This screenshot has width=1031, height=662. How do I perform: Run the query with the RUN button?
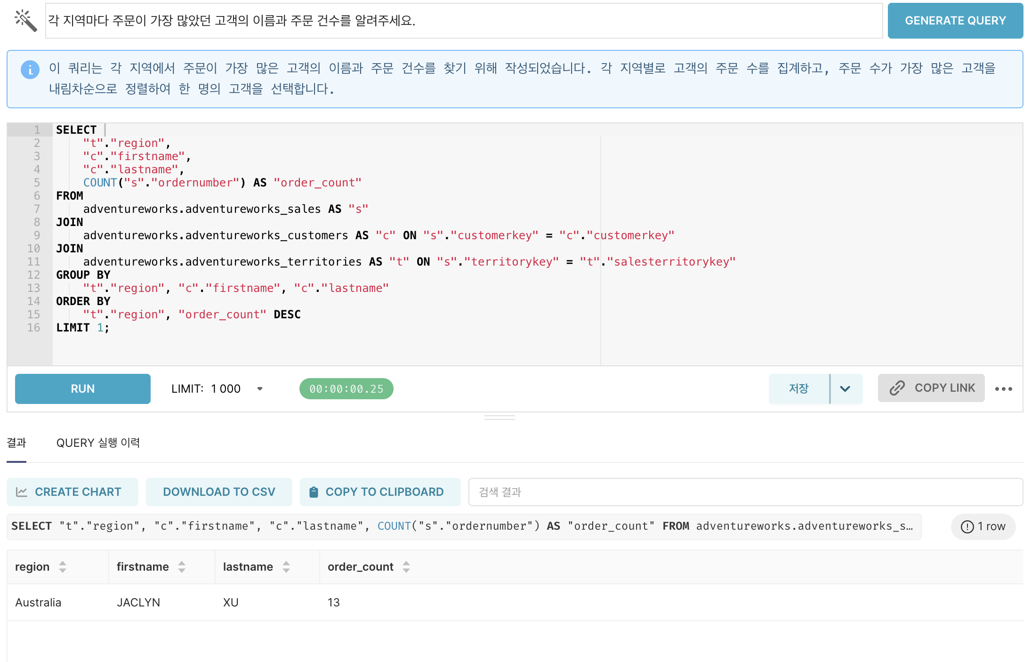(x=82, y=388)
